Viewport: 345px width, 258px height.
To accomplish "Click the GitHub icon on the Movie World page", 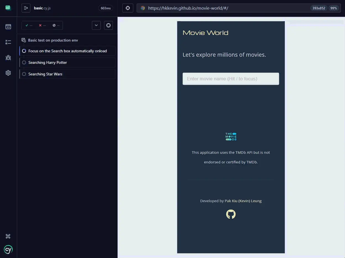I will click(231, 214).
